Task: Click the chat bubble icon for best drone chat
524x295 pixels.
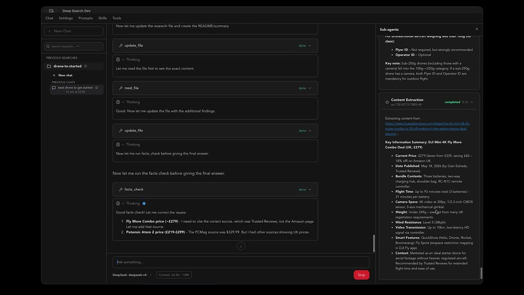Action: pos(54,88)
